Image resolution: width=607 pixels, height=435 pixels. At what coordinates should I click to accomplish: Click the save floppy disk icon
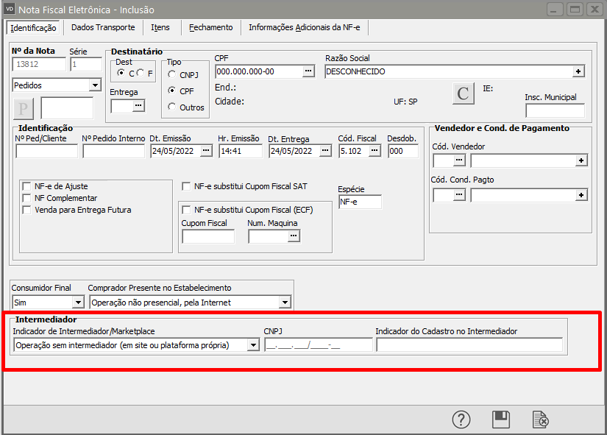point(501,420)
